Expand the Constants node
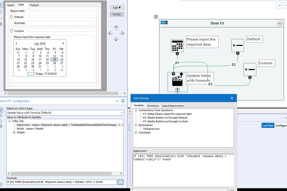 point(136,133)
